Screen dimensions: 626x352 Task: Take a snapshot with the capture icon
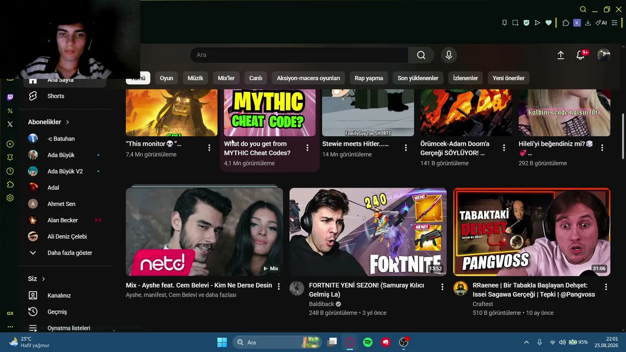point(515,22)
